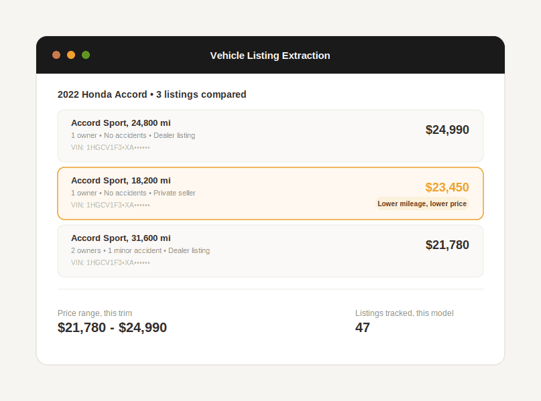Click '1 owner • No accidents • Dealer listing' details
Viewport: 541px width, 401px height.
(x=133, y=135)
